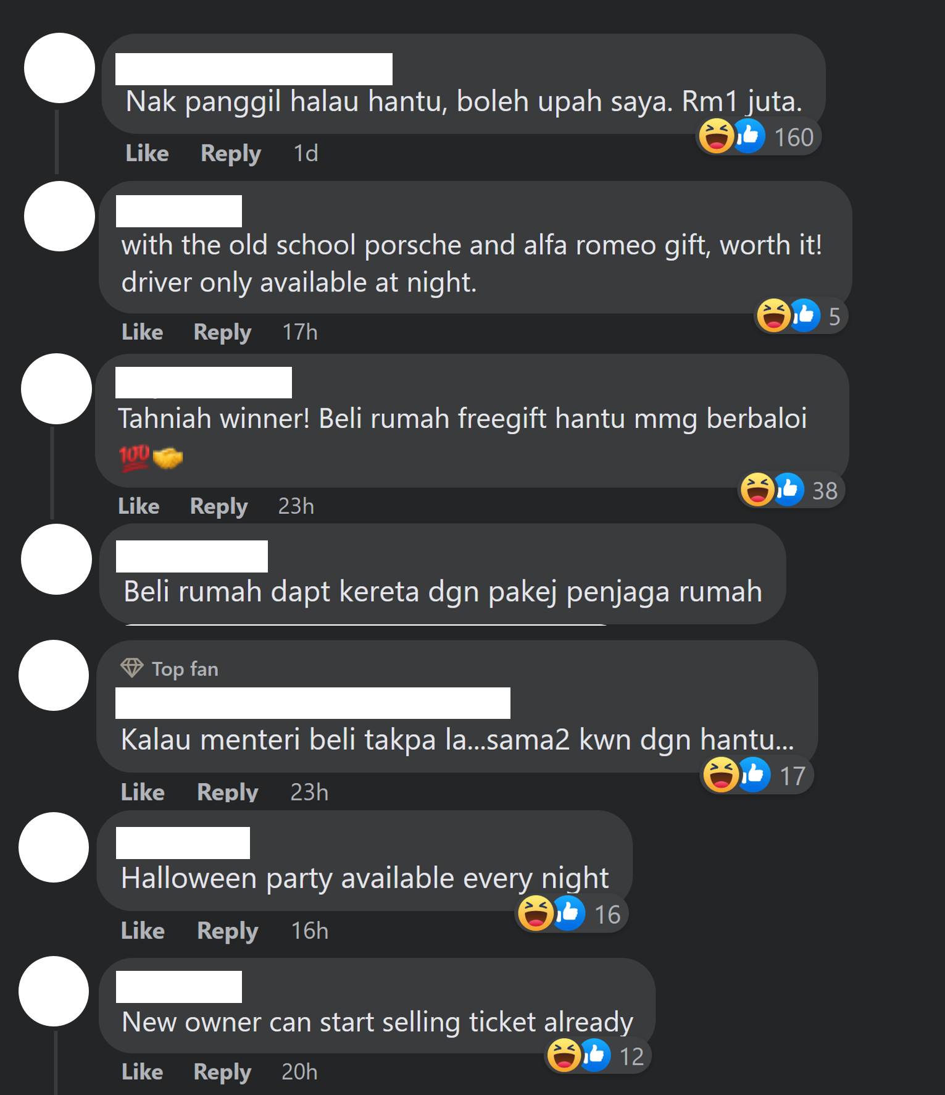Open the 17h timestamp link

click(x=300, y=332)
